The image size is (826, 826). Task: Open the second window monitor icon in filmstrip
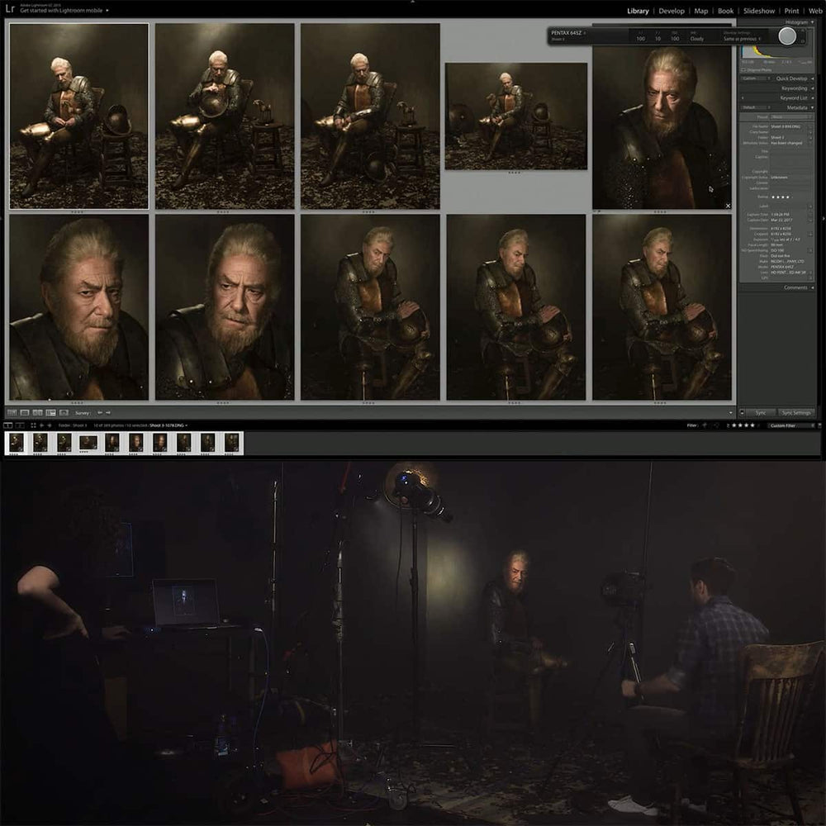point(18,425)
